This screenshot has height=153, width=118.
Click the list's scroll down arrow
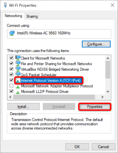click(x=108, y=92)
